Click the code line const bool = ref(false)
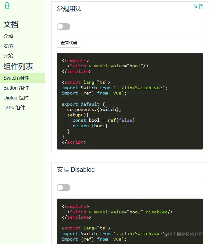 click(x=104, y=120)
